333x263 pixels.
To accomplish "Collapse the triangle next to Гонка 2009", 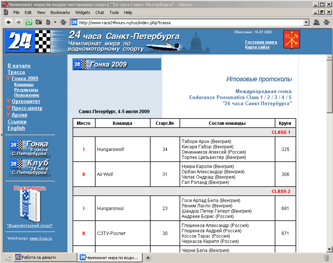I will pyautogui.click(x=8, y=78).
